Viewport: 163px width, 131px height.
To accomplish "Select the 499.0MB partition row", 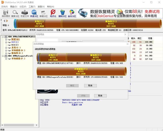I will click(141, 42).
